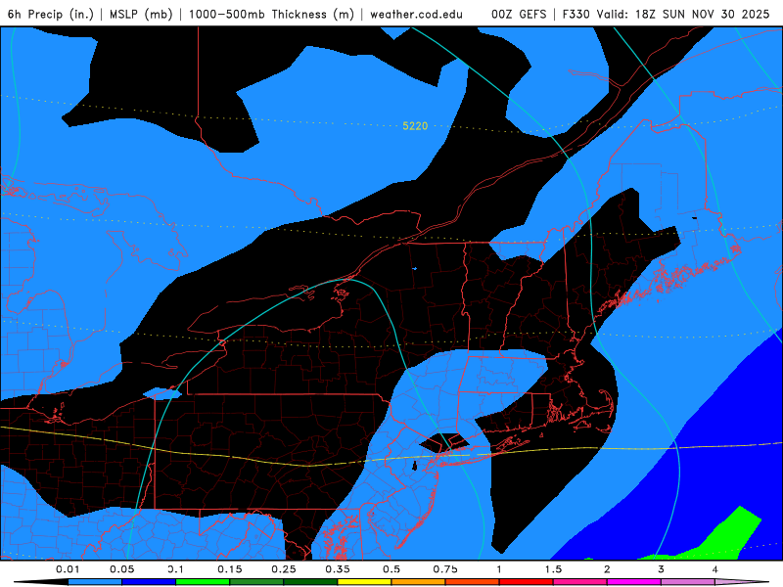Image resolution: width=783 pixels, height=587 pixels.
Task: Click the pink 1.5 colorbar swatch
Action: pyautogui.click(x=580, y=582)
